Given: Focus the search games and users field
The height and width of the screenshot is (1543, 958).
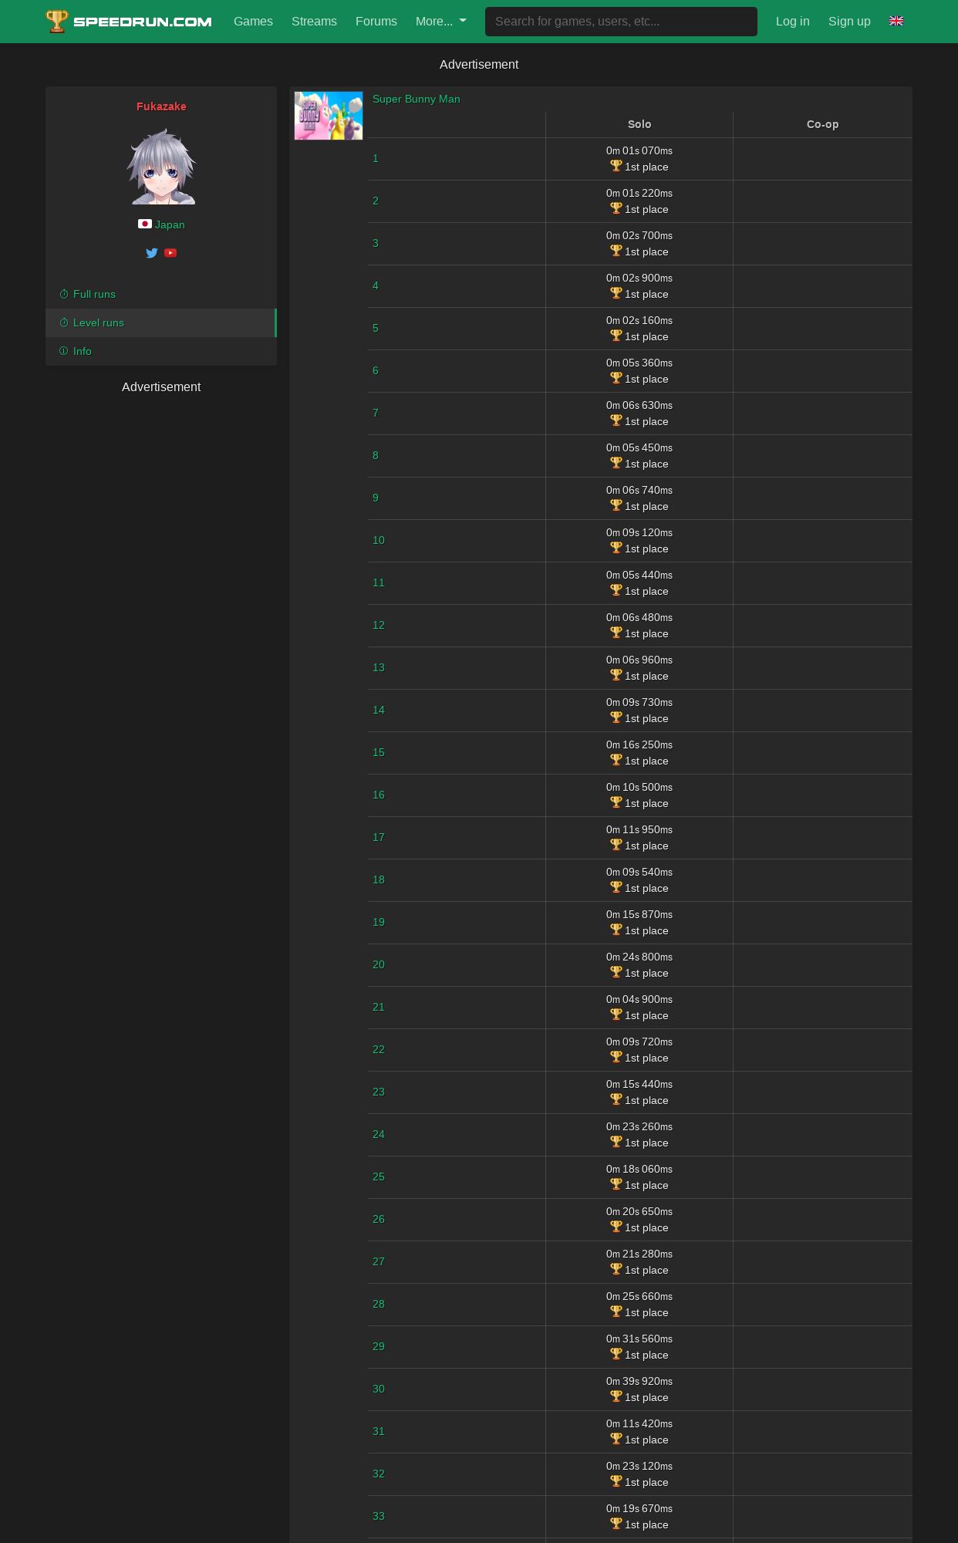Looking at the screenshot, I should (x=621, y=22).
